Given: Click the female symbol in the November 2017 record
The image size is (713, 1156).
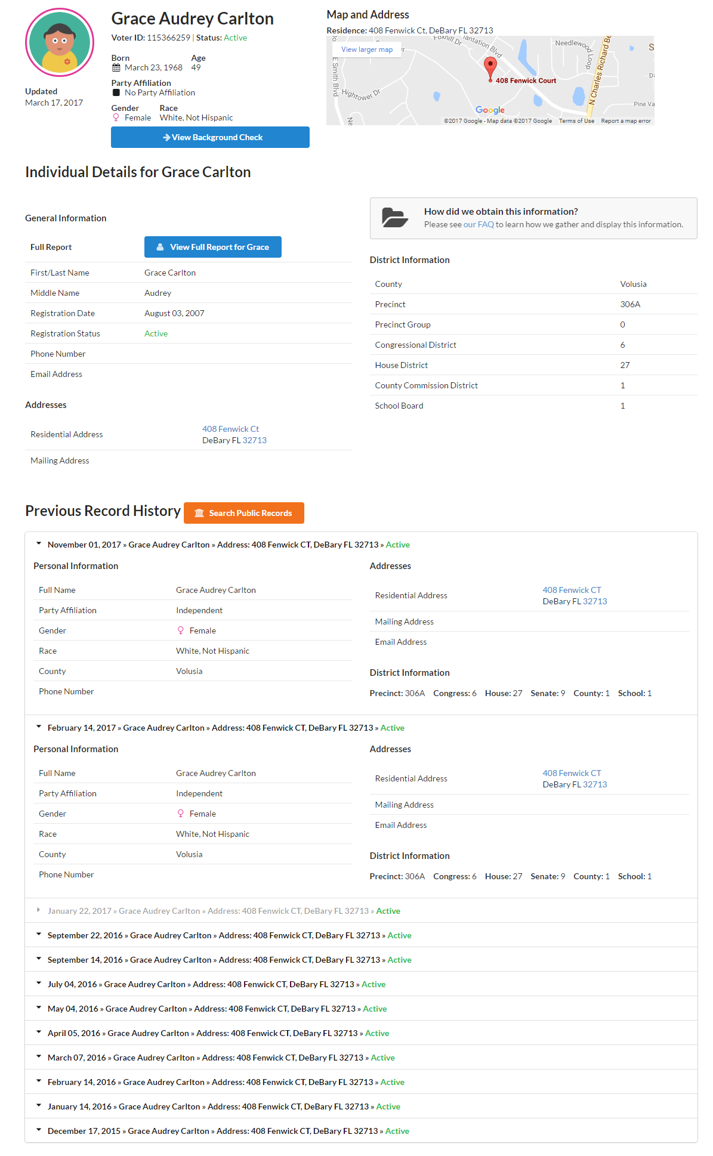Looking at the screenshot, I should [181, 630].
